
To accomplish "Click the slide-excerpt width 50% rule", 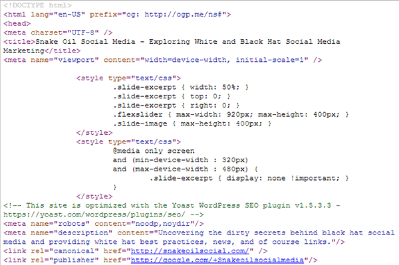I will pyautogui.click(x=181, y=87).
